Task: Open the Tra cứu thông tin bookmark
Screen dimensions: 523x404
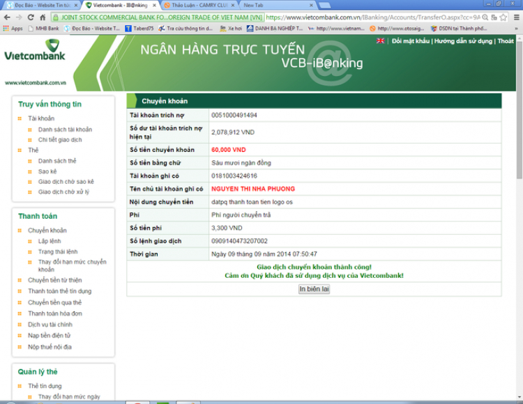Action: pyautogui.click(x=185, y=29)
